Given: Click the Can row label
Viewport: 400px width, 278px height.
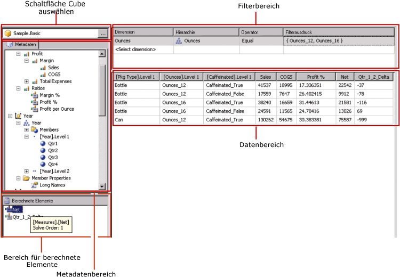Looking at the screenshot, I should (x=137, y=120).
